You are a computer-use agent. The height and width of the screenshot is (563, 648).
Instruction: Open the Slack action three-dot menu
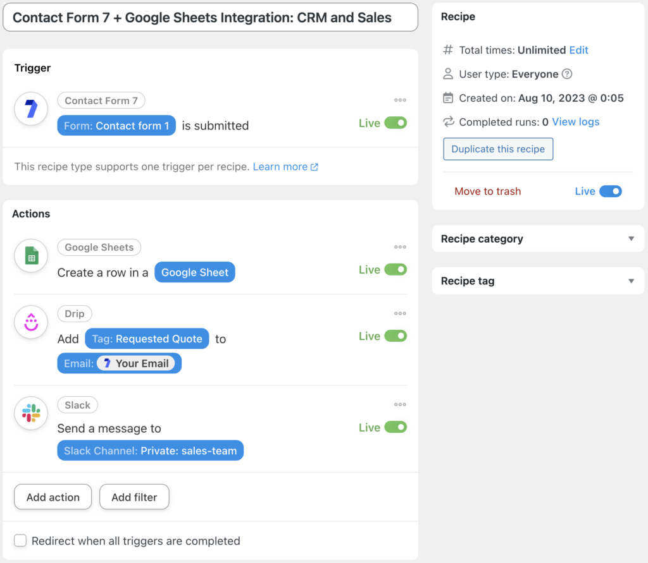pos(400,404)
